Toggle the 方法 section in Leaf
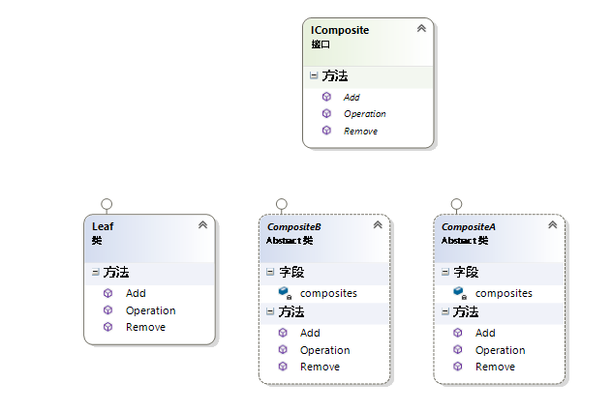This screenshot has height=412, width=612. click(95, 272)
